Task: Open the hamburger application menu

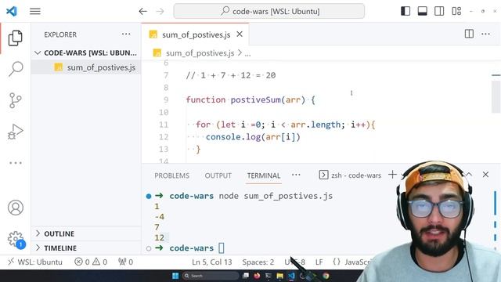Action: (x=35, y=12)
